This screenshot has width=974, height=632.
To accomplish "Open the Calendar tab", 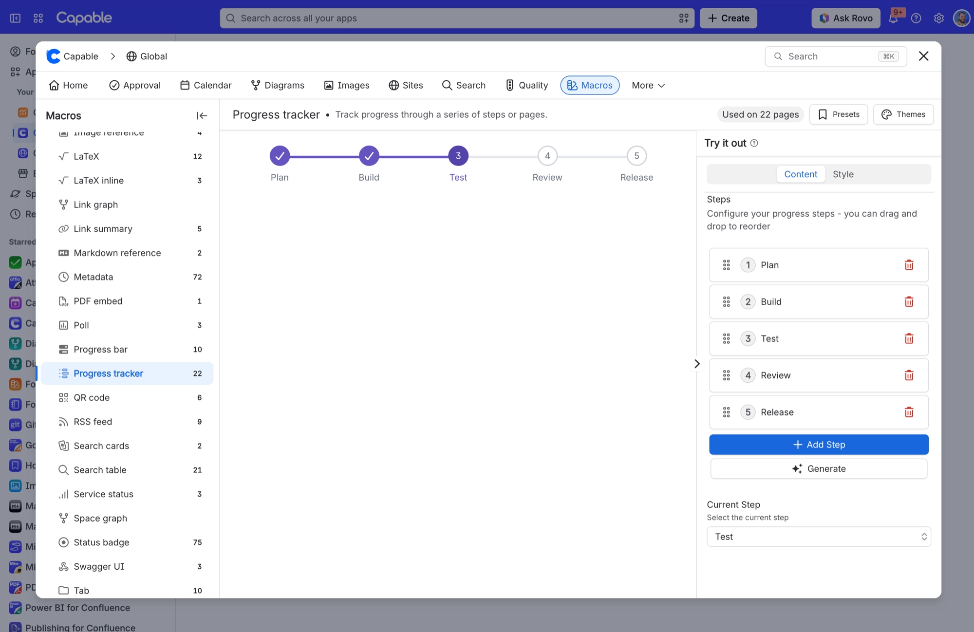I will click(x=206, y=85).
